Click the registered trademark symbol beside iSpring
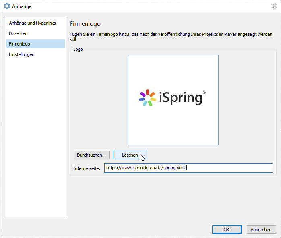The height and width of the screenshot is (238, 281). (x=204, y=93)
